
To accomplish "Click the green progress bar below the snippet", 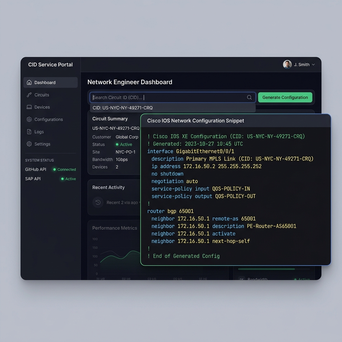I will (266, 269).
